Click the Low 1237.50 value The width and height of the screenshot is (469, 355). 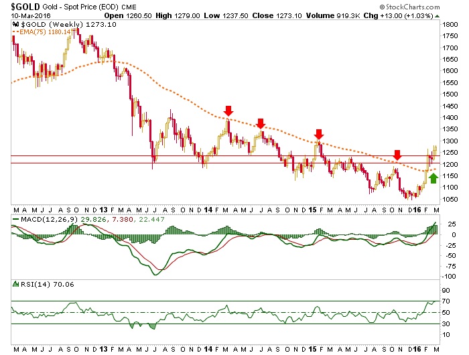226,15
